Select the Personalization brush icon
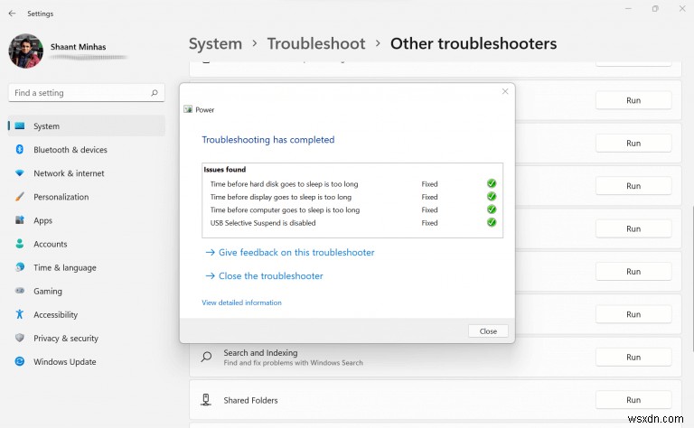The height and width of the screenshot is (428, 694). 19,197
